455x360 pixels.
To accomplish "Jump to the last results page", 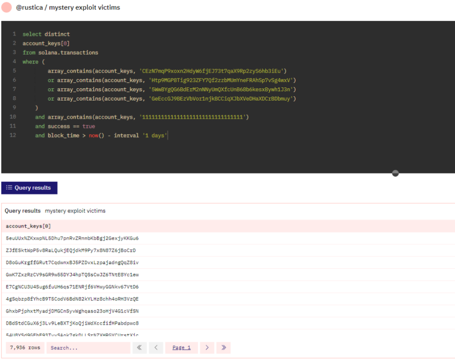I will click(x=223, y=348).
